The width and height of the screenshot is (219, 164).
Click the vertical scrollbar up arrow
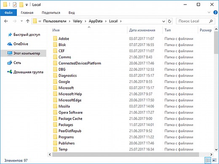(216, 29)
